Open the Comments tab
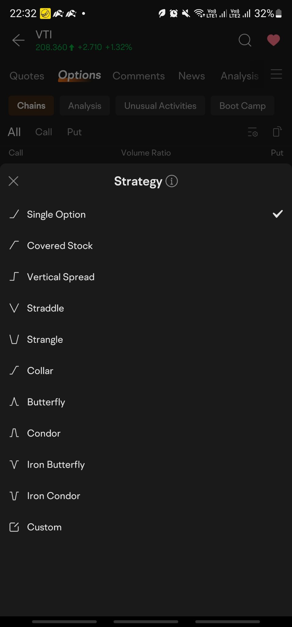Image resolution: width=292 pixels, height=627 pixels. (139, 76)
